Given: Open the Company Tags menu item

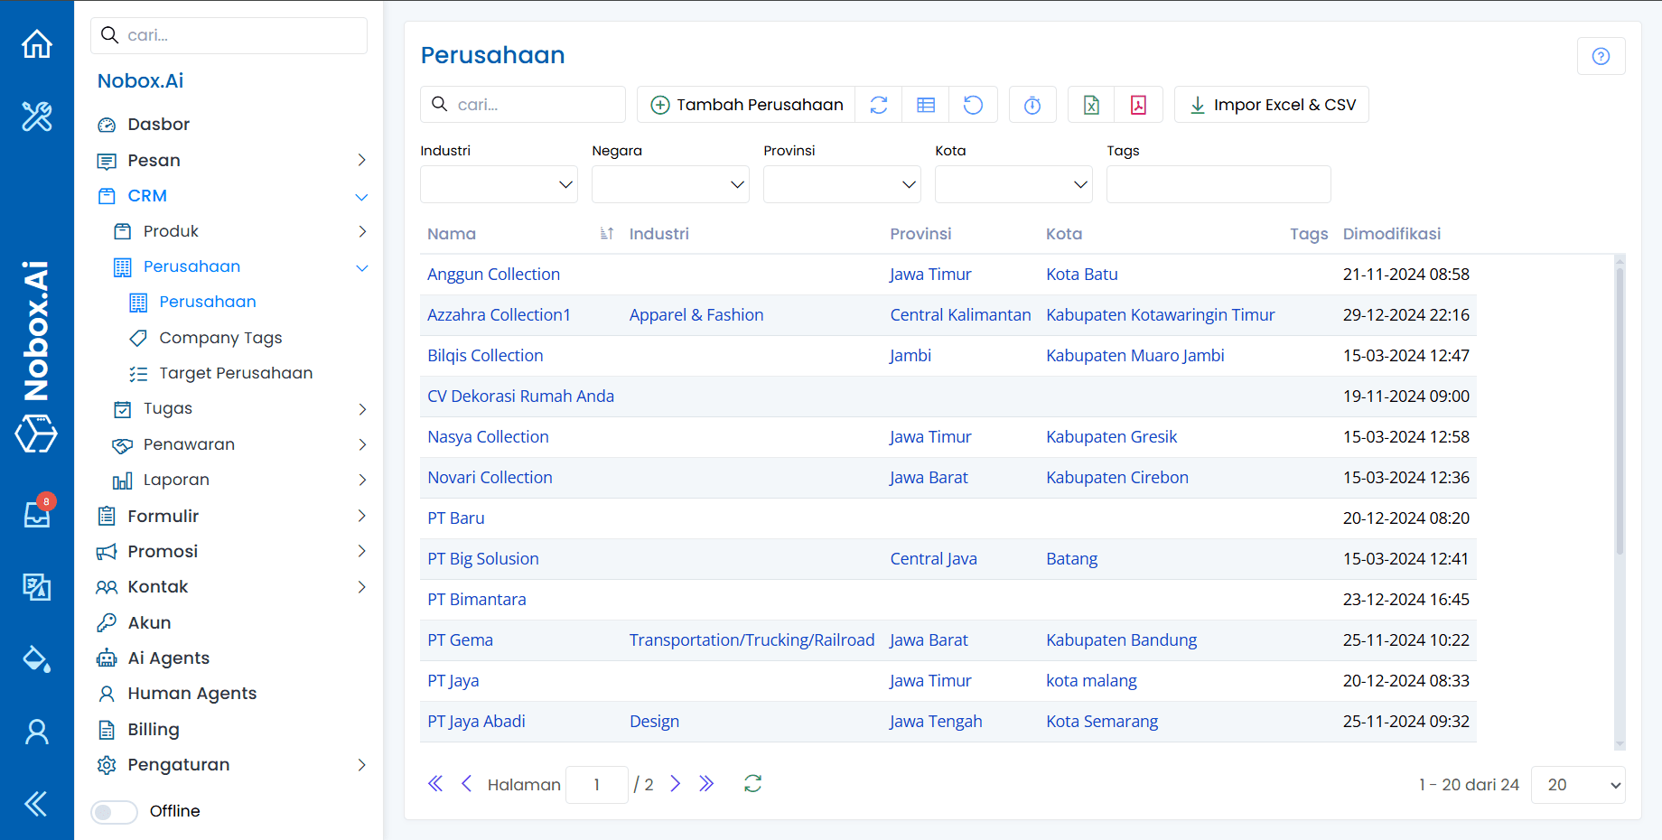Looking at the screenshot, I should click(x=219, y=338).
